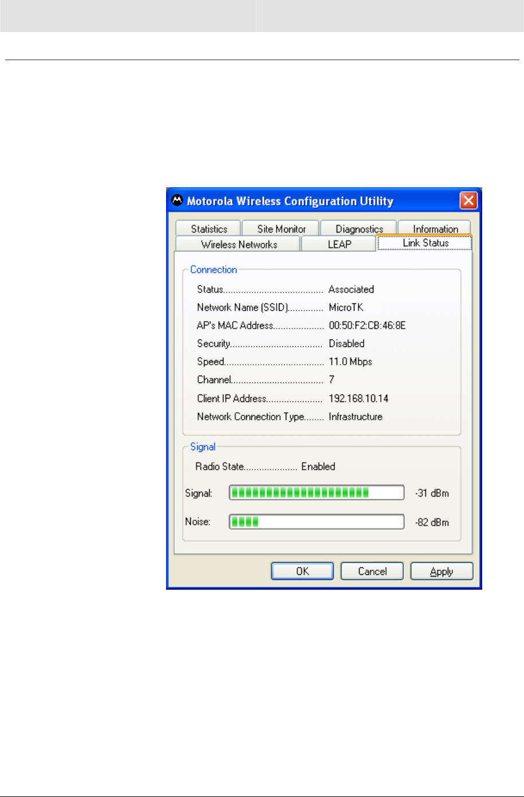Click the Channel value '7'
Screen dimensions: 524x797
(x=332, y=380)
